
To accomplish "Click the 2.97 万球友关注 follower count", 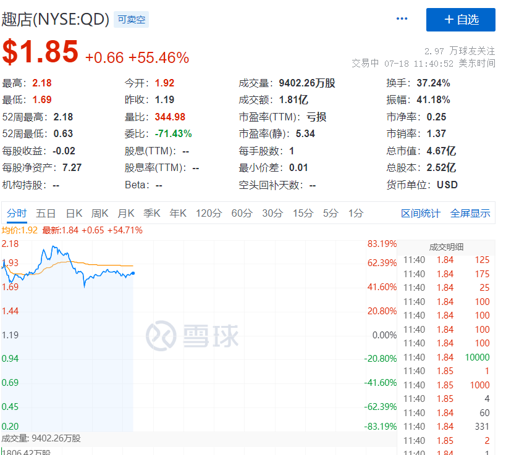I will (x=460, y=51).
